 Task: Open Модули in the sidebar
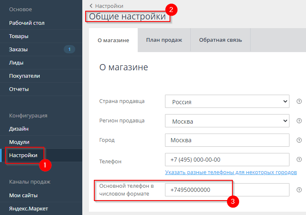19,142
